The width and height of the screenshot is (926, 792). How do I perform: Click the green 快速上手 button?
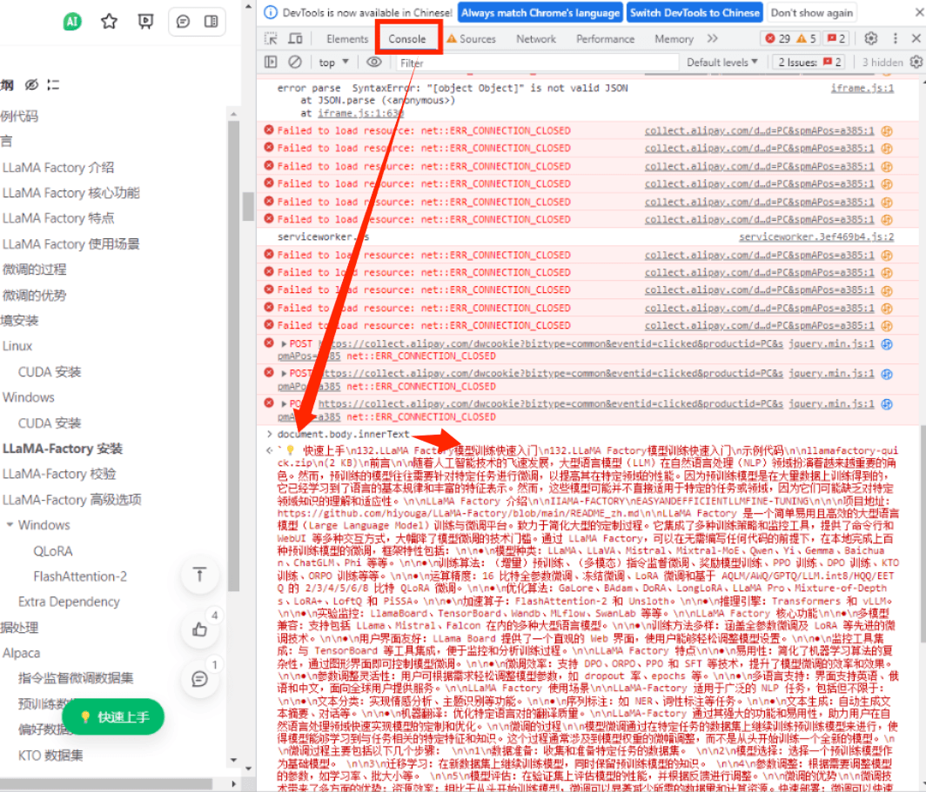[113, 716]
